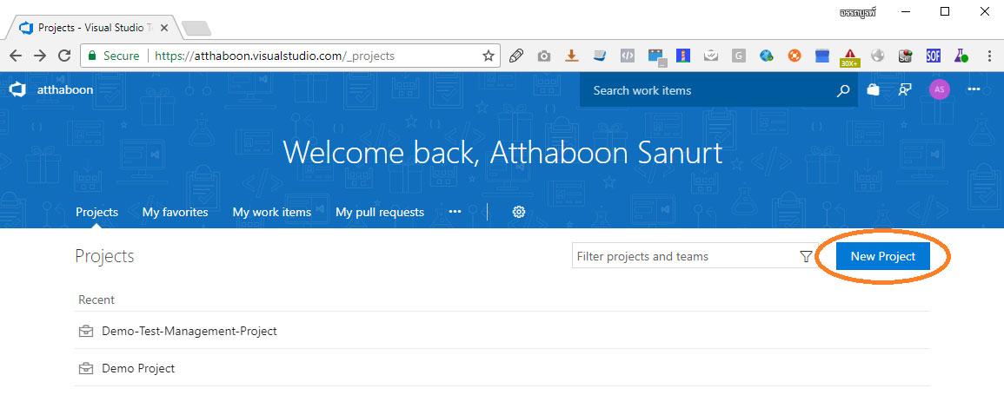This screenshot has width=1004, height=395.
Task: Click the Selenium Se extension icon
Action: tap(905, 56)
